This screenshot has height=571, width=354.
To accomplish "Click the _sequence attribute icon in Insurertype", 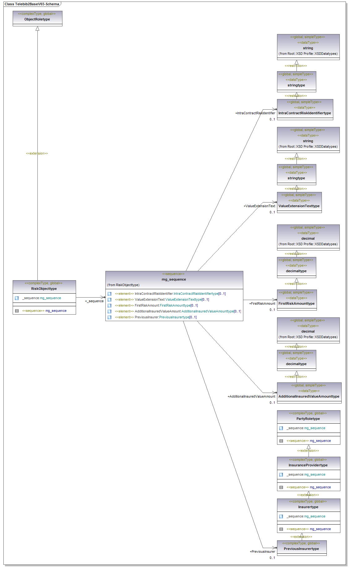I will [281, 517].
